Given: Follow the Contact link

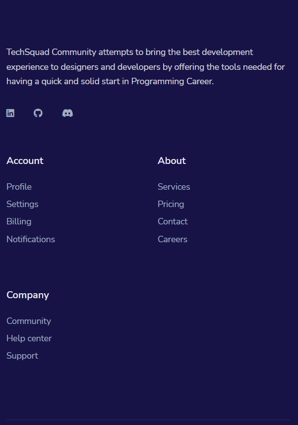Looking at the screenshot, I should click(x=173, y=222).
